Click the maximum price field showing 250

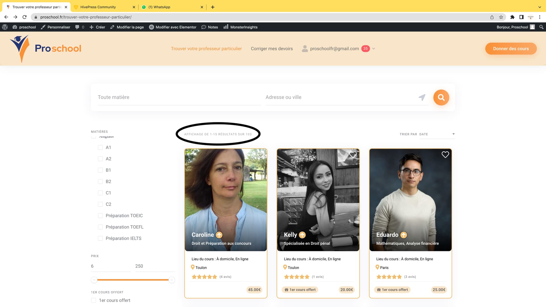point(155,266)
